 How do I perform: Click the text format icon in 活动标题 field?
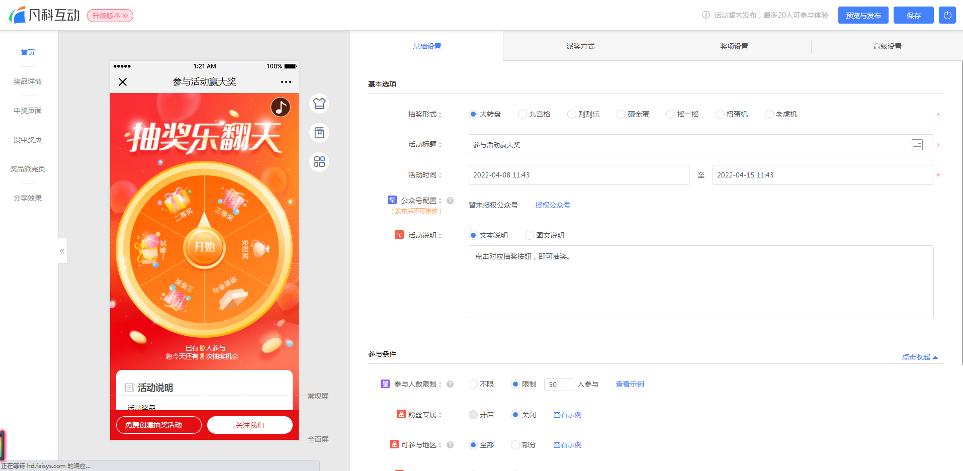tap(917, 145)
